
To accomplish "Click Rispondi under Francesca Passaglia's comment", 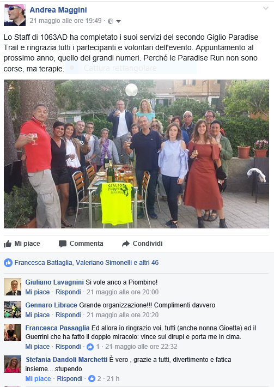I will click(x=68, y=347).
